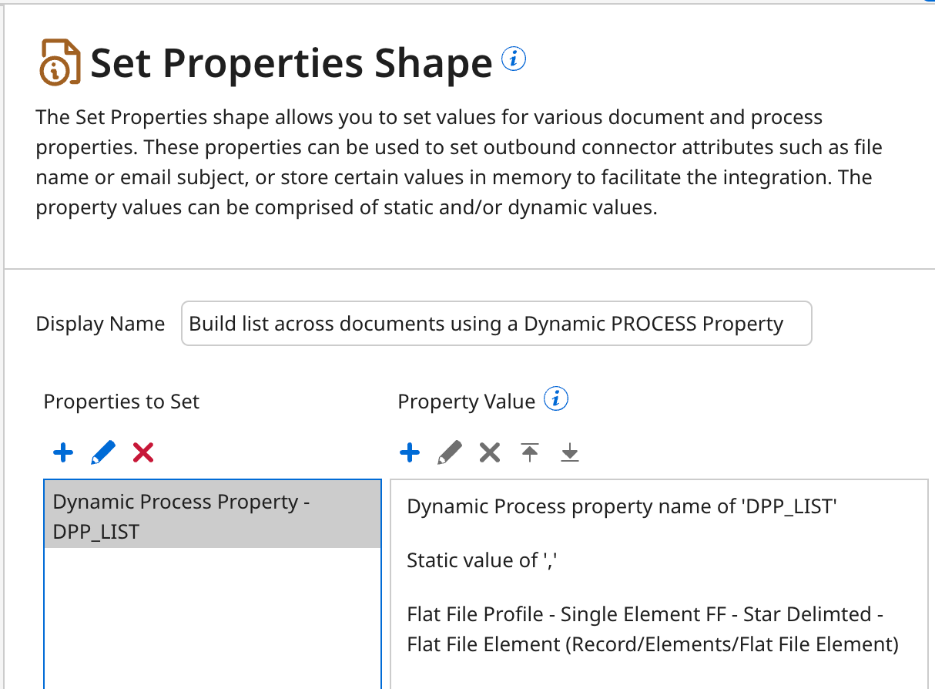
Task: Move property value up with arrow icon
Action: tap(529, 452)
